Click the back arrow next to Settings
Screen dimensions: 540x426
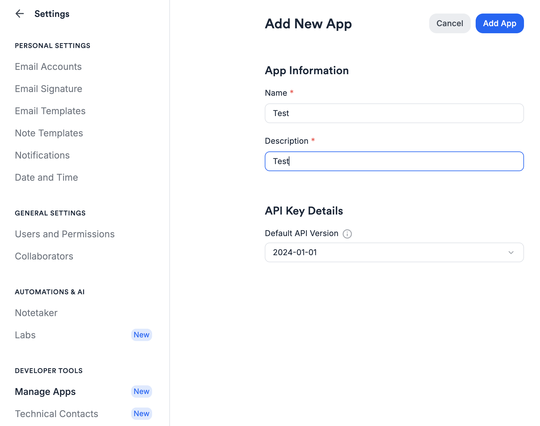coord(20,14)
